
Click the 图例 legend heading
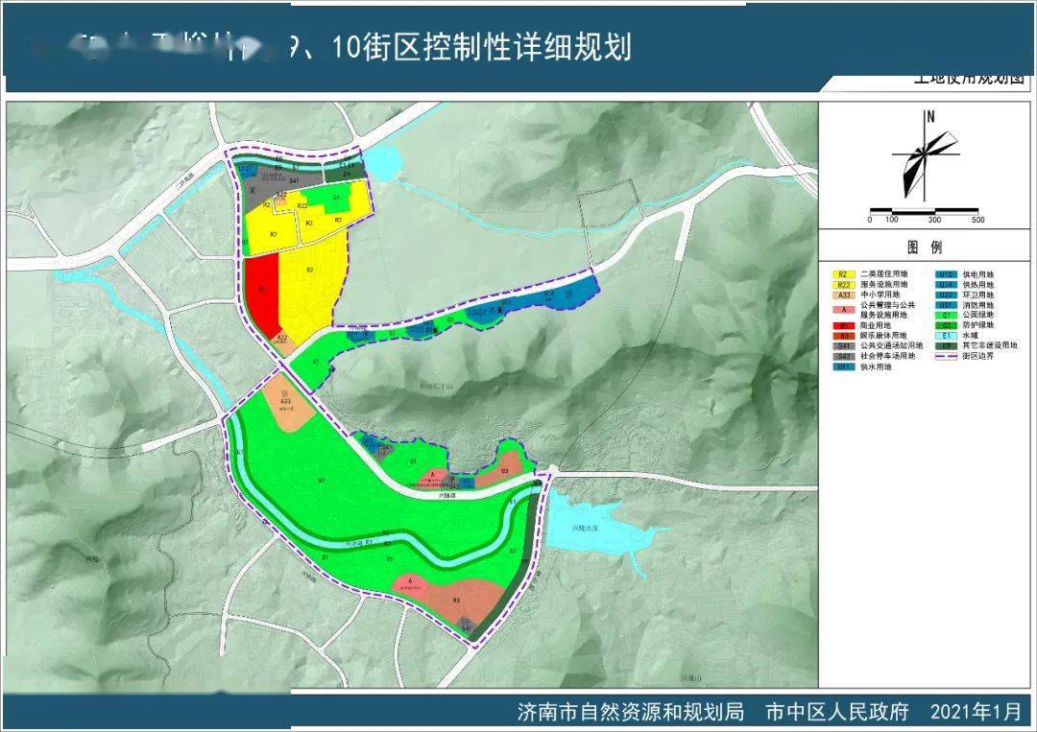tap(924, 248)
